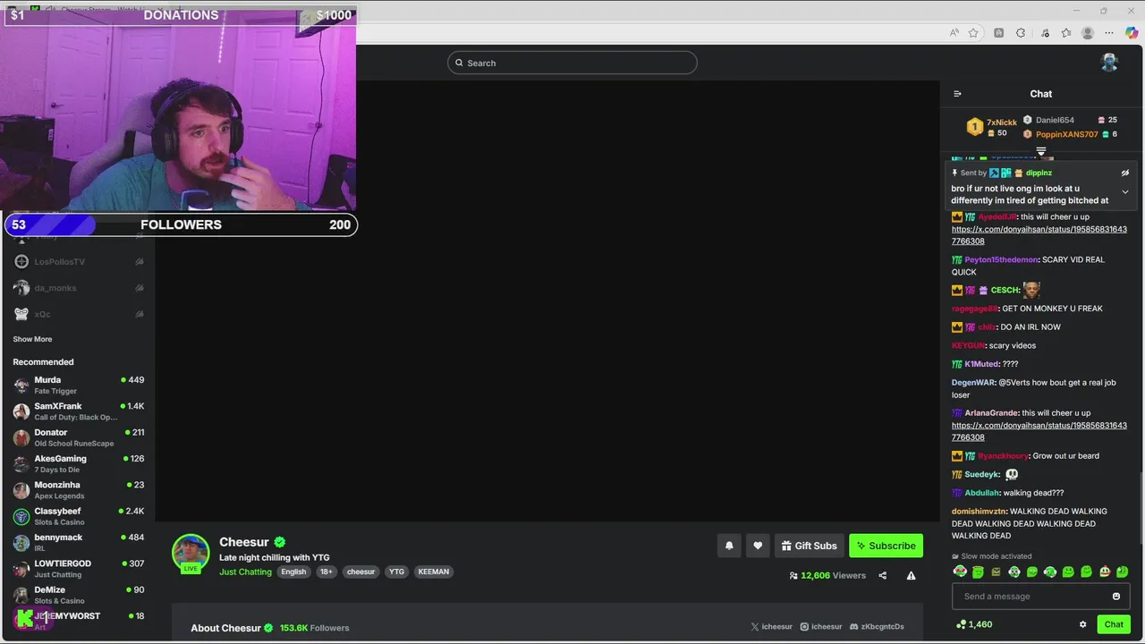Collapse the gift leaderboard handle below 7xNickk
This screenshot has width=1145, height=644.
click(1040, 151)
